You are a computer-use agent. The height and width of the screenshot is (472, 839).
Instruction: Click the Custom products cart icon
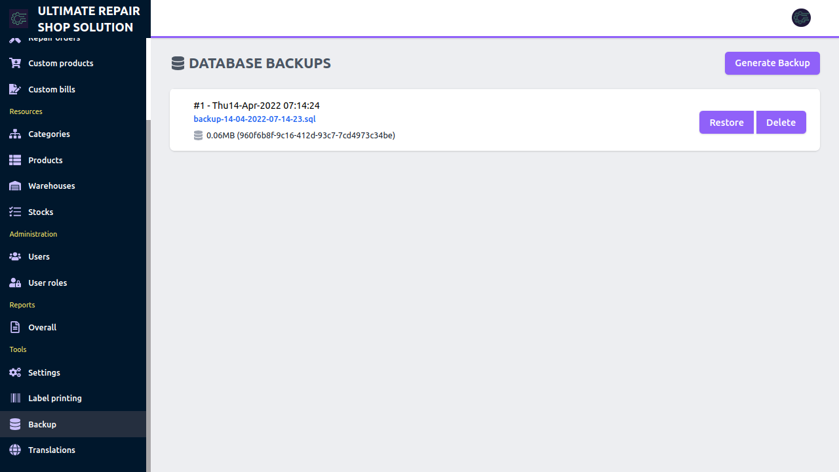15,64
